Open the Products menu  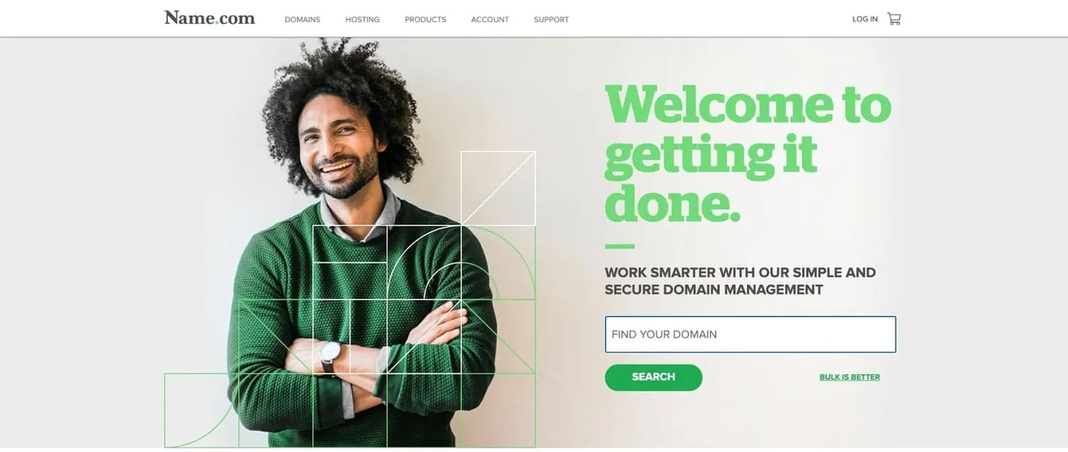(425, 19)
